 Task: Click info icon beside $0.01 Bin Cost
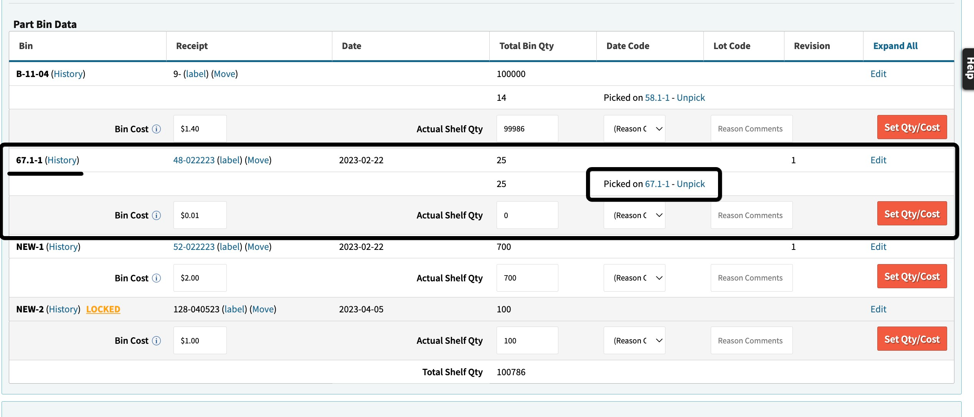point(156,215)
